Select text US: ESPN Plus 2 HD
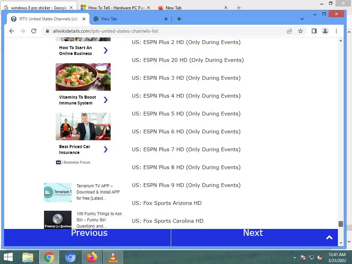 pyautogui.click(x=186, y=42)
